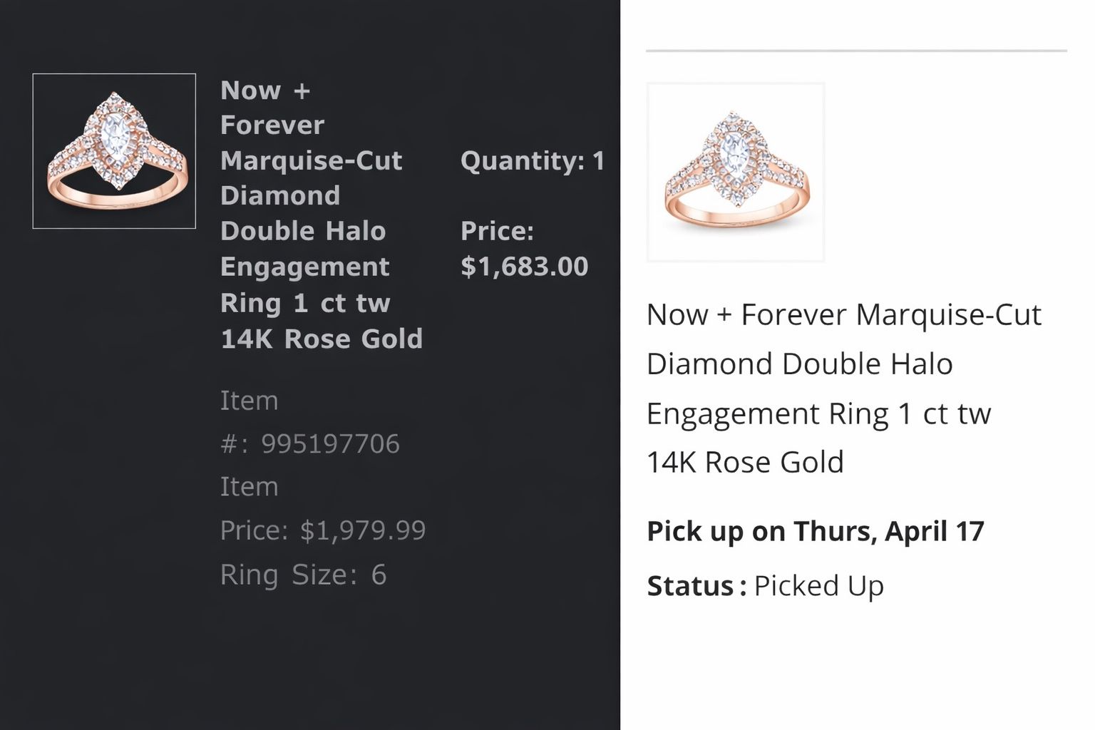Viewport: 1095px width, 730px height.
Task: Select the Ring Size: 6 text
Action: (303, 575)
